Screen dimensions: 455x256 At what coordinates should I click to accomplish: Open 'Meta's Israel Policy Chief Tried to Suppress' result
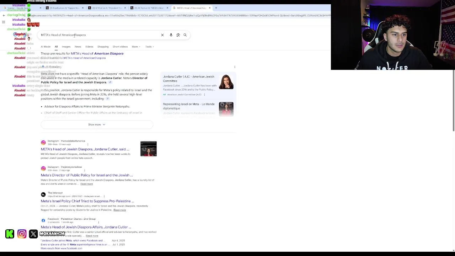[87, 201]
